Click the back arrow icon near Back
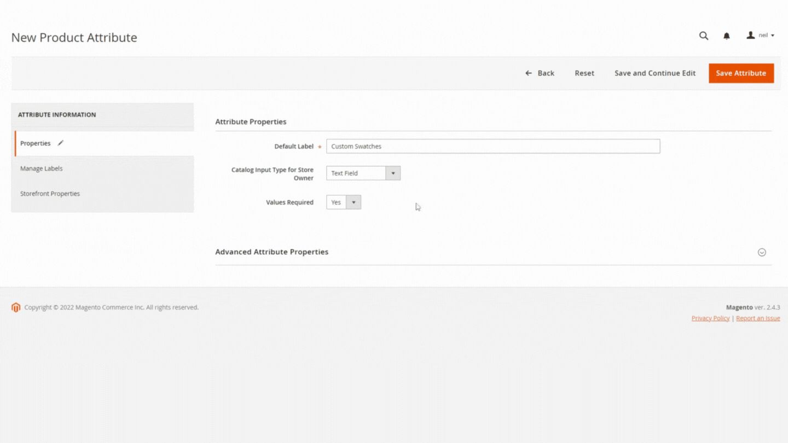Screen dimensions: 788x443 tap(528, 73)
